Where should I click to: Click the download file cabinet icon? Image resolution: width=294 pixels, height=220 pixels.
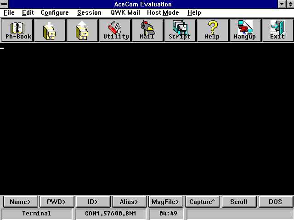coord(50,30)
